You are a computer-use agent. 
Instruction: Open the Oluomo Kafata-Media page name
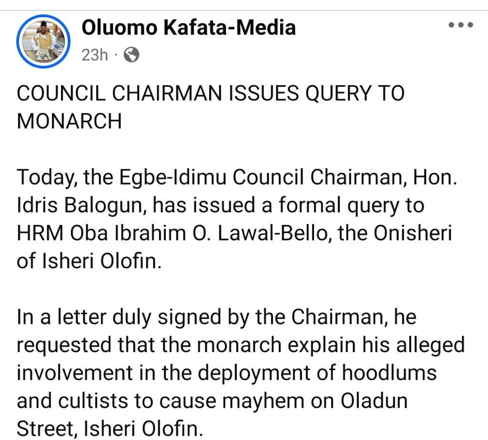189,28
